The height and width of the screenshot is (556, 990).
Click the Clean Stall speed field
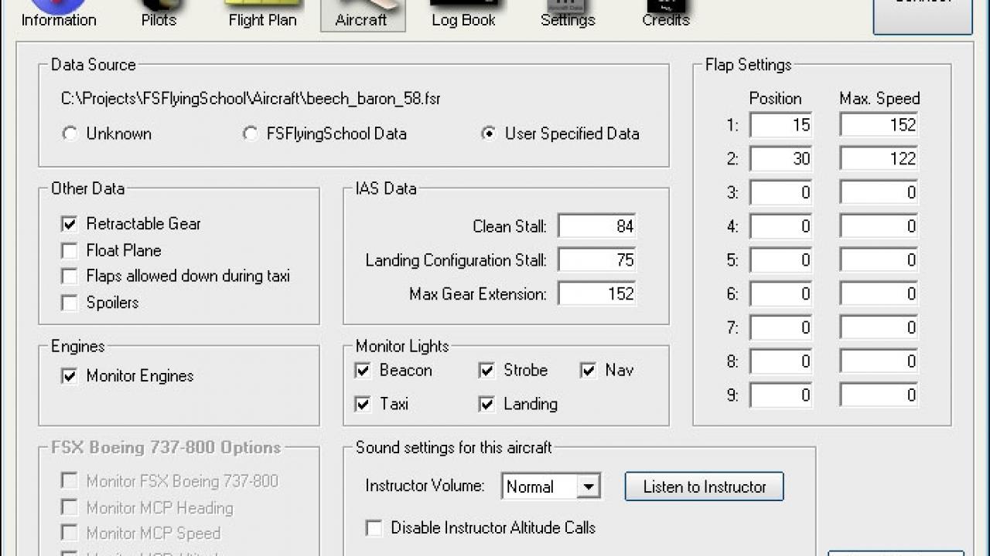[x=597, y=225]
